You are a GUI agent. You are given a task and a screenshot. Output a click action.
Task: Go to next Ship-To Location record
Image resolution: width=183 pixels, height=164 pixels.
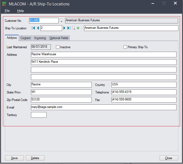[65, 28]
